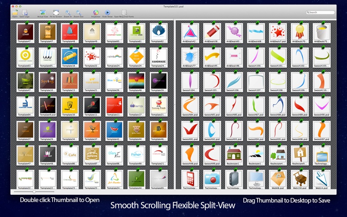Select the Swoosh96.psd thumbnail
Image resolution: width=347 pixels, height=217 pixels.
300,131
